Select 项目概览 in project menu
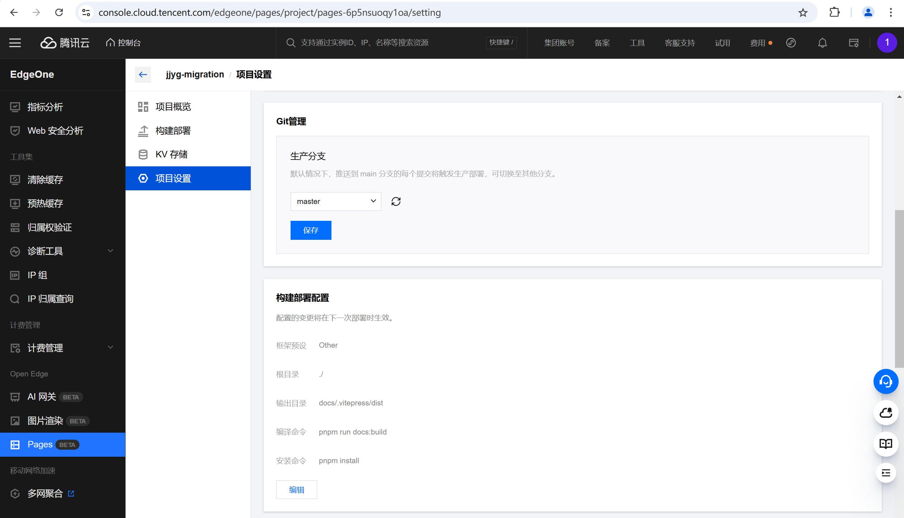904x518 pixels. [x=173, y=107]
